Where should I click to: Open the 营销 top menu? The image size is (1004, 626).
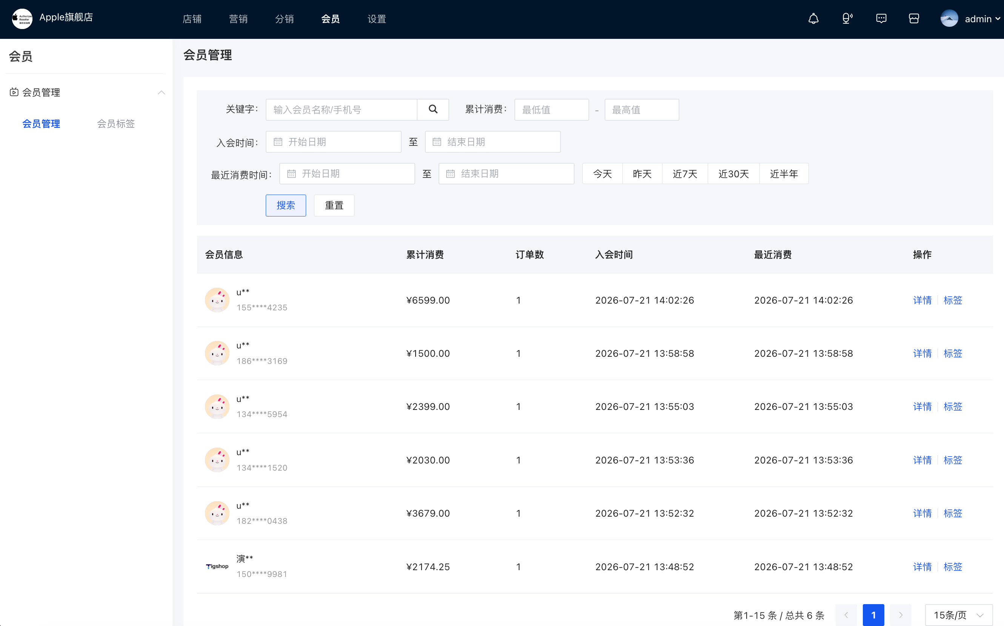click(x=238, y=18)
